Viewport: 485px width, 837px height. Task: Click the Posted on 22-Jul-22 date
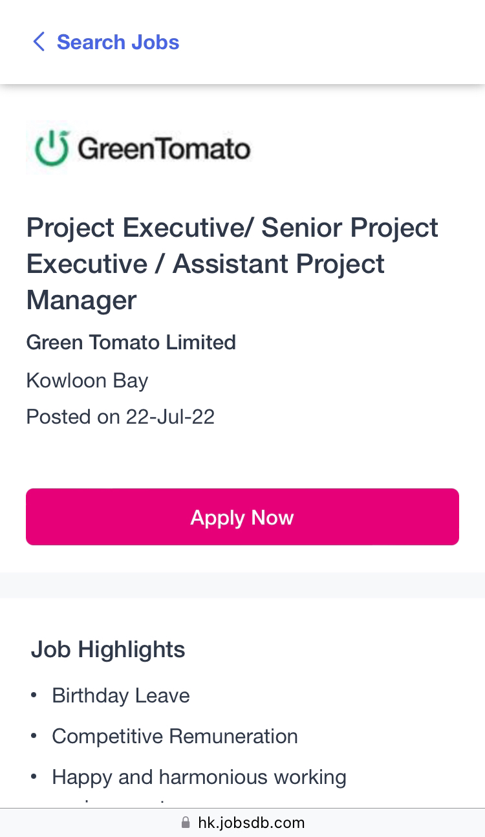(x=120, y=417)
